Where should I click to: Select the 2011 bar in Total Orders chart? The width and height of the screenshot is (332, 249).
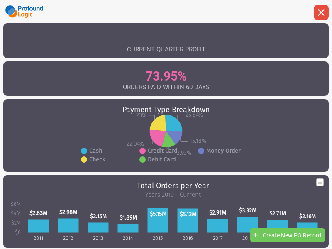pyautogui.click(x=38, y=226)
